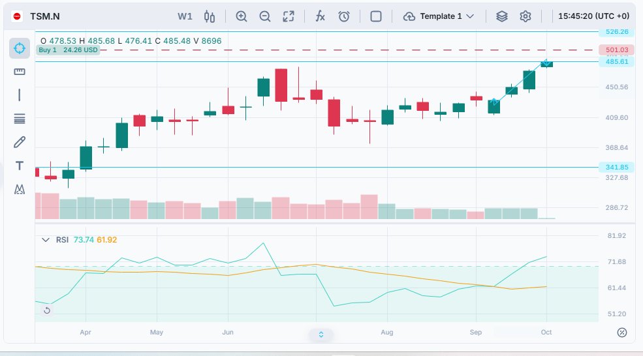
Task: Open the indicators fx menu
Action: 320,16
